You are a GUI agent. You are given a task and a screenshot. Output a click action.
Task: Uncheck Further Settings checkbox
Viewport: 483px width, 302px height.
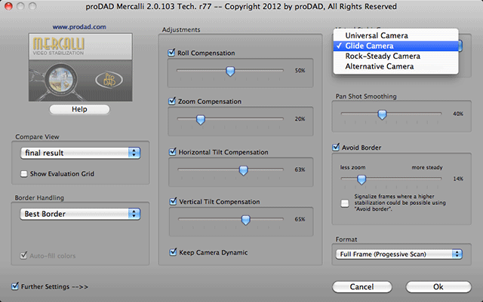[15, 286]
